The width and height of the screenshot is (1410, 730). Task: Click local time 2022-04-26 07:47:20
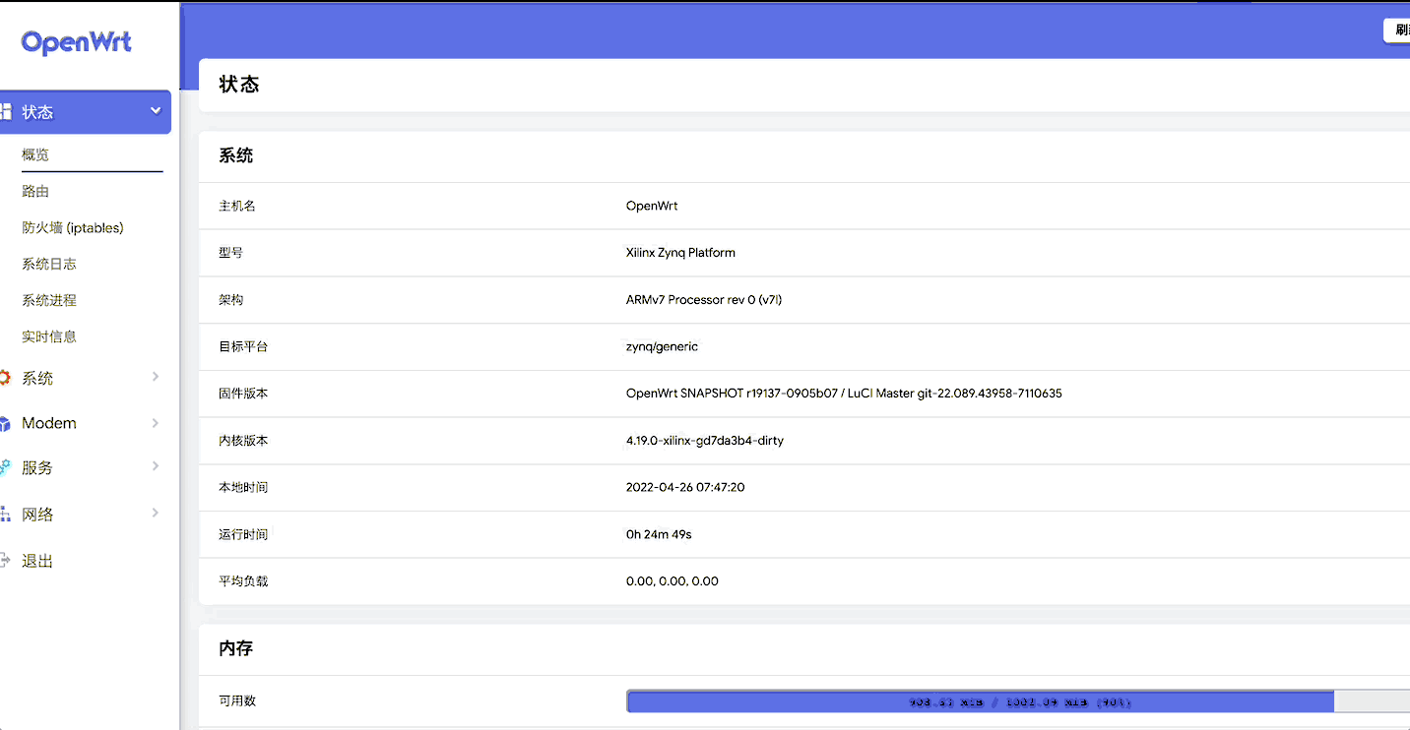[x=685, y=487]
